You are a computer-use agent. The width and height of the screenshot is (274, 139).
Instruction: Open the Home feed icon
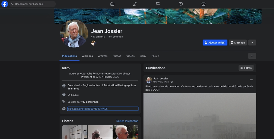[112, 4]
